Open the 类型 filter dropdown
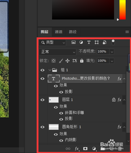 52,43
